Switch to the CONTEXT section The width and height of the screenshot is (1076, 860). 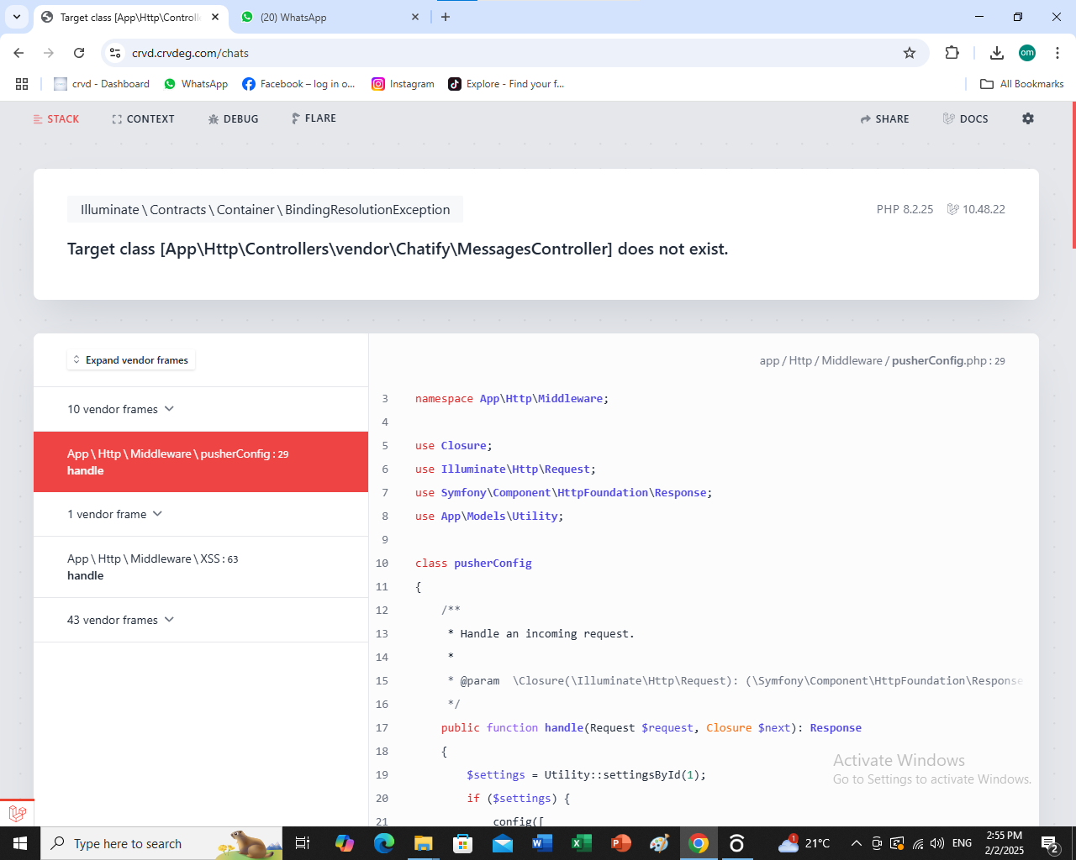point(143,119)
